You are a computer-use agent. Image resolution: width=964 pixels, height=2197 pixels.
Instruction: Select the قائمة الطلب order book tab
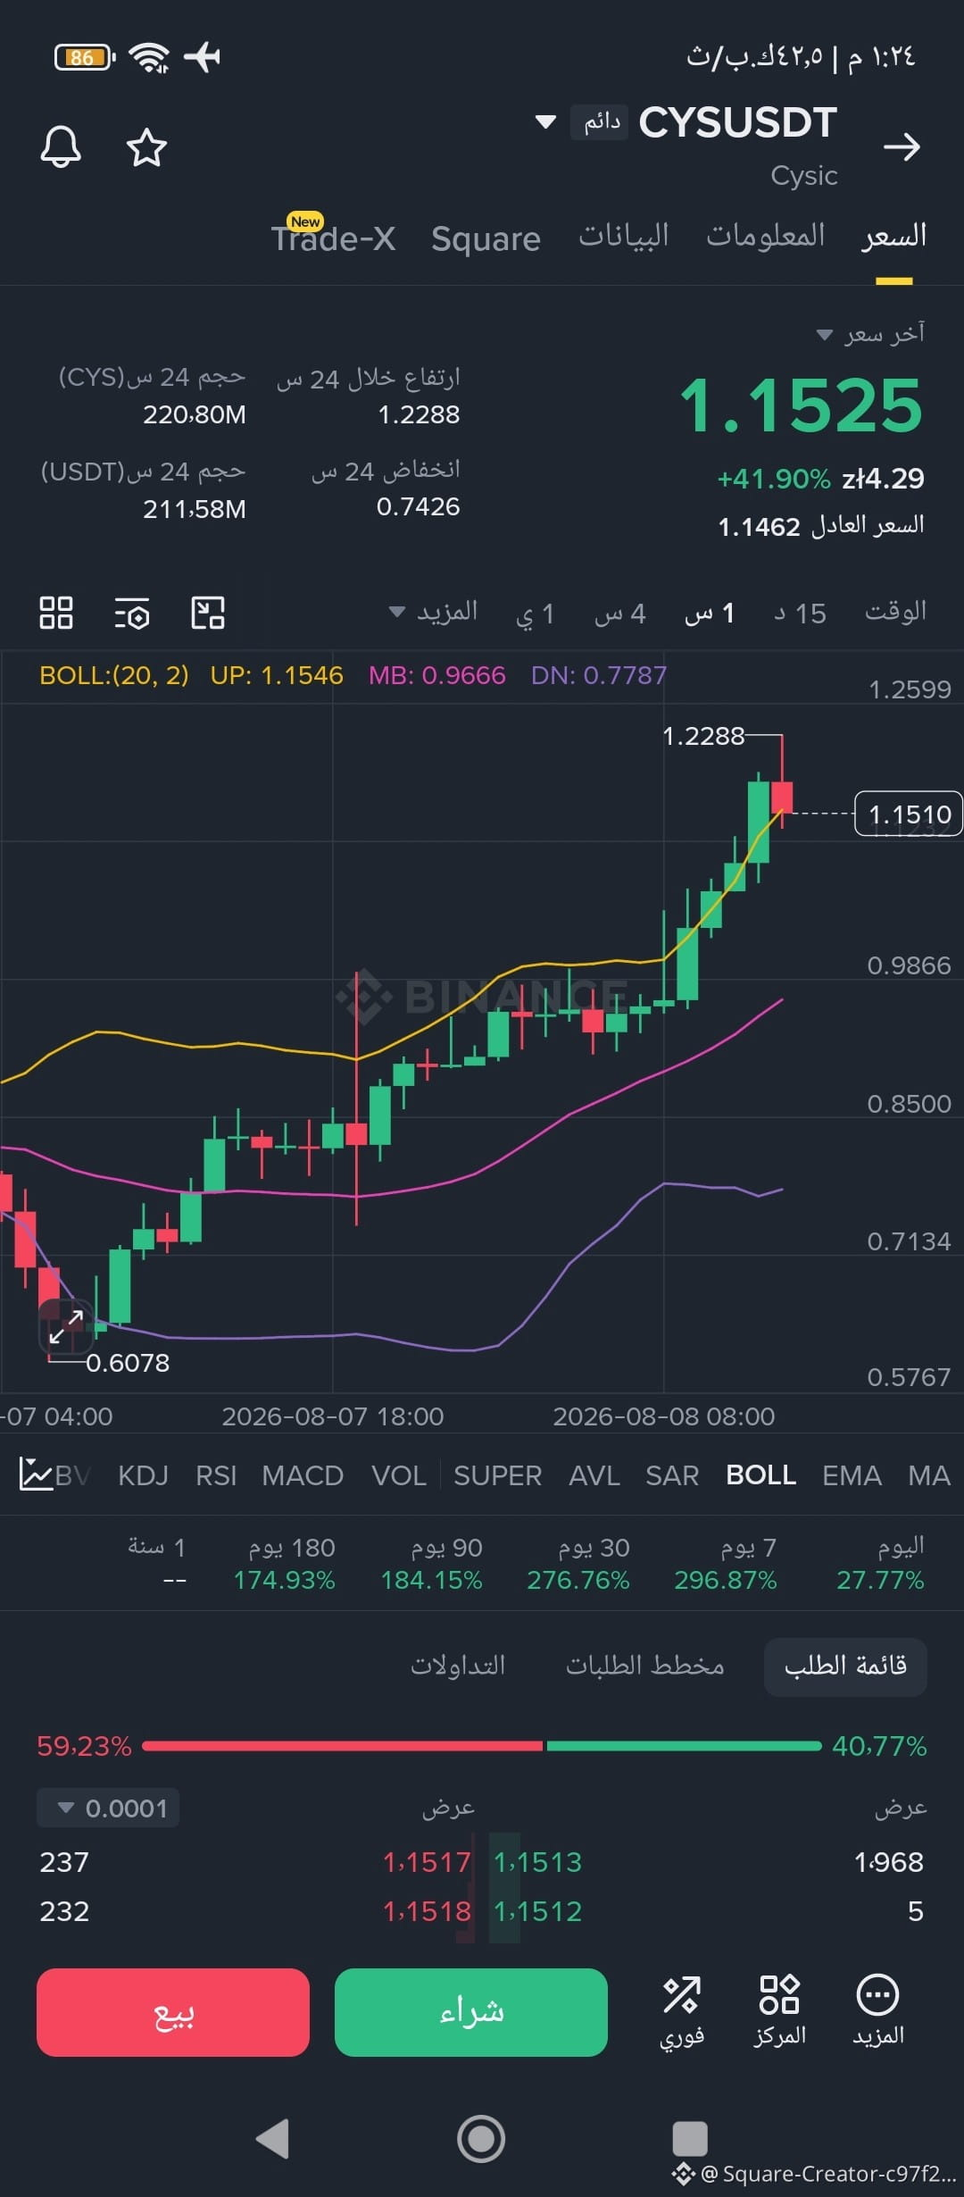845,1667
